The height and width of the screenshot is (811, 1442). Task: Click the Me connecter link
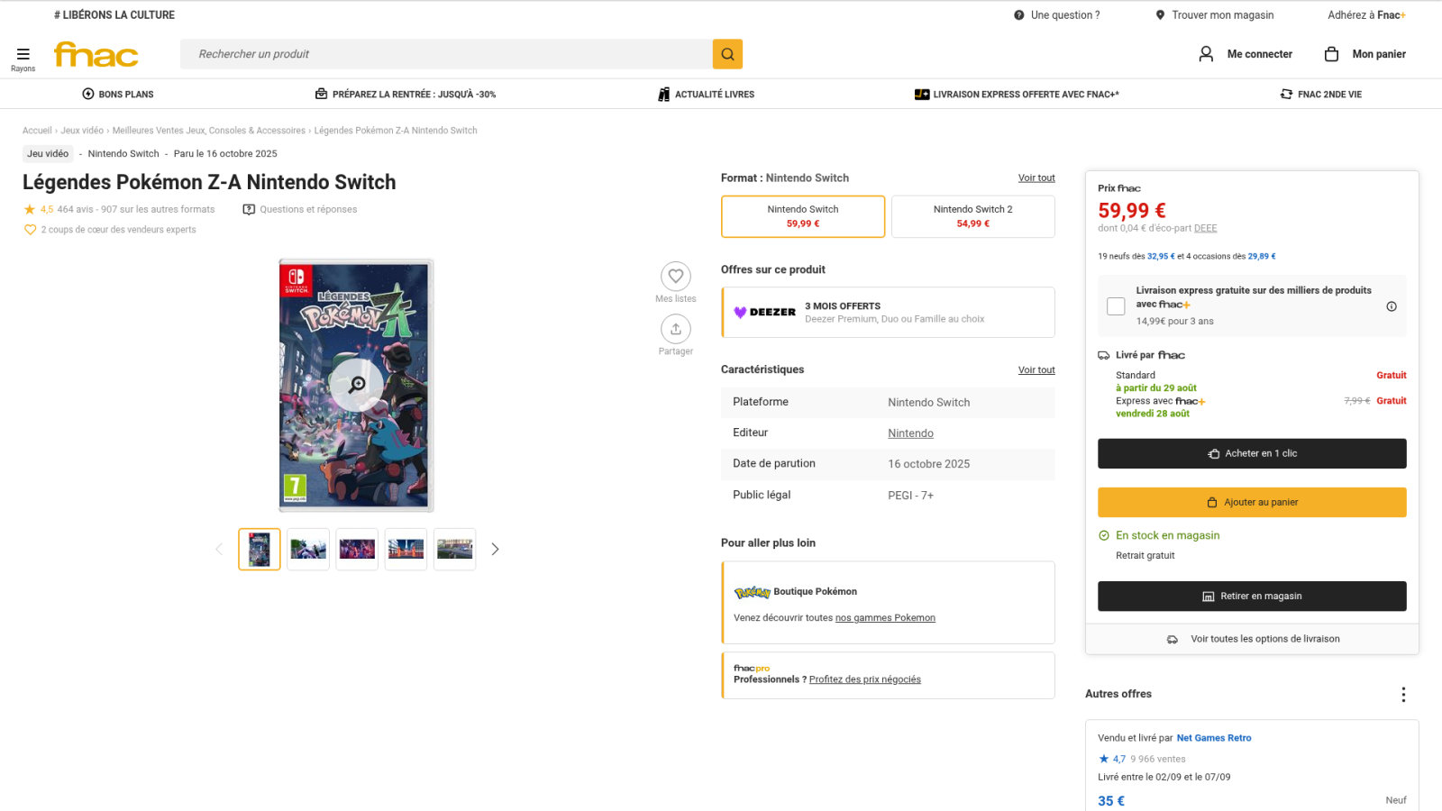click(1259, 54)
